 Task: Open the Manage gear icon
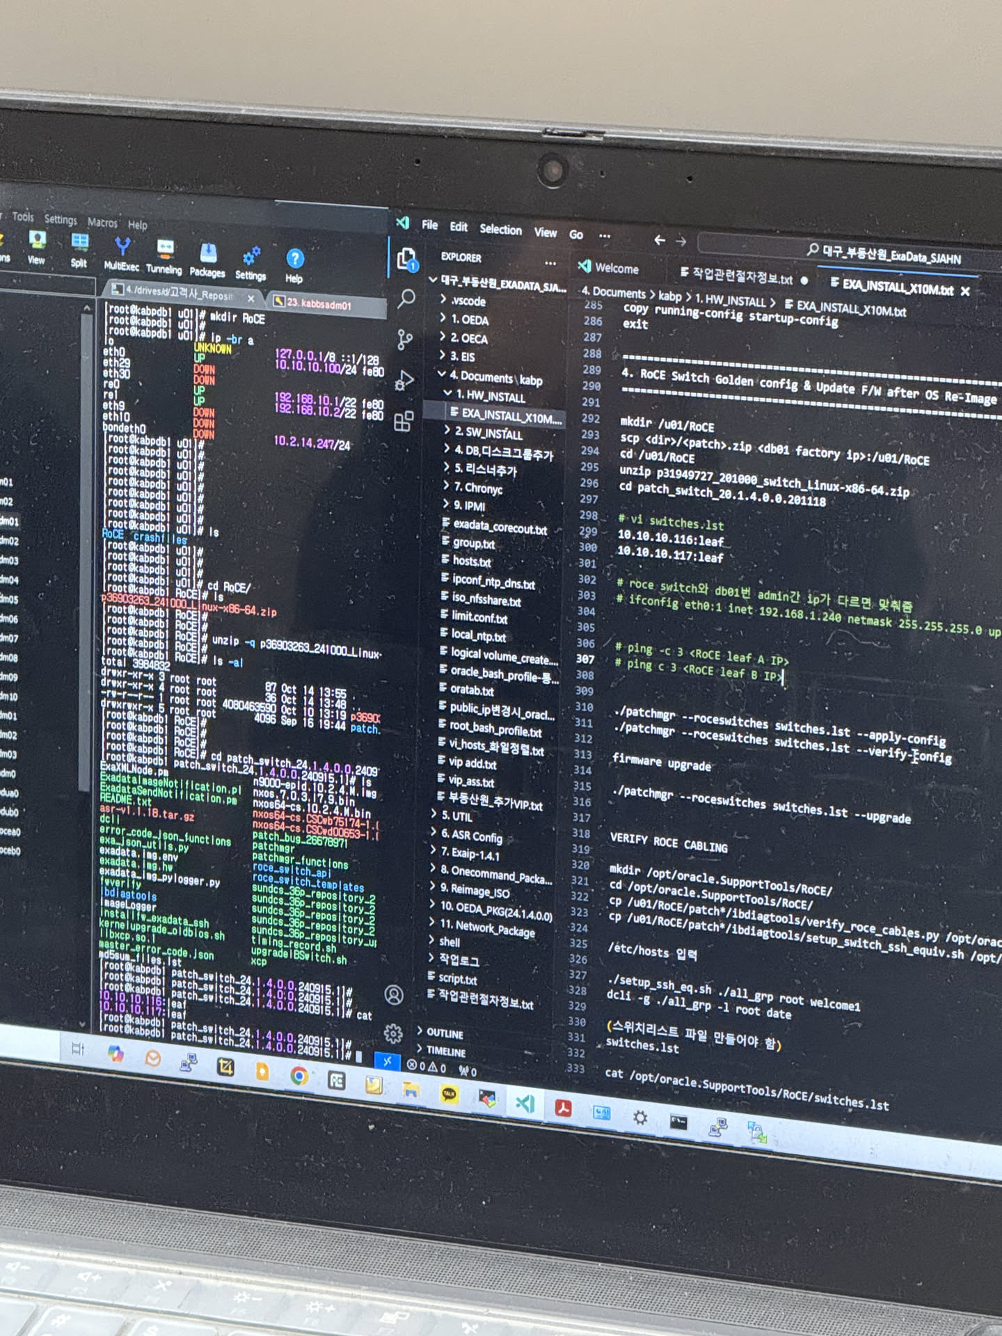[x=393, y=1034]
